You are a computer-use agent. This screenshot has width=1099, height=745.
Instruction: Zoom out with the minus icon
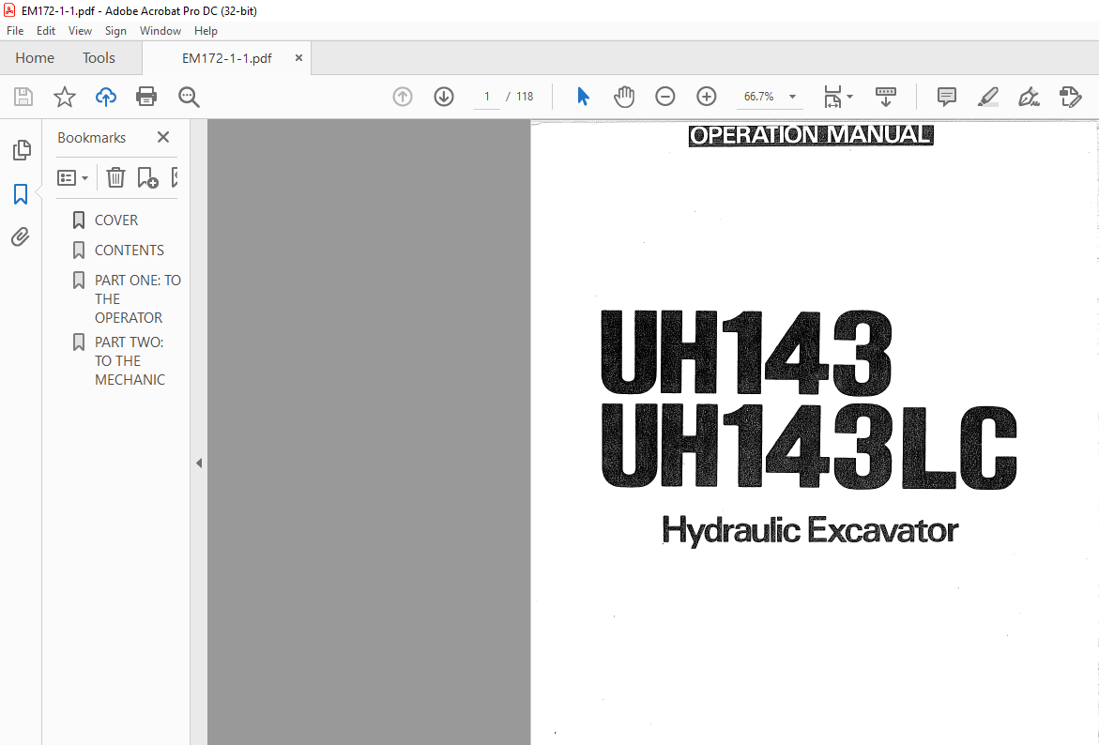pos(665,97)
